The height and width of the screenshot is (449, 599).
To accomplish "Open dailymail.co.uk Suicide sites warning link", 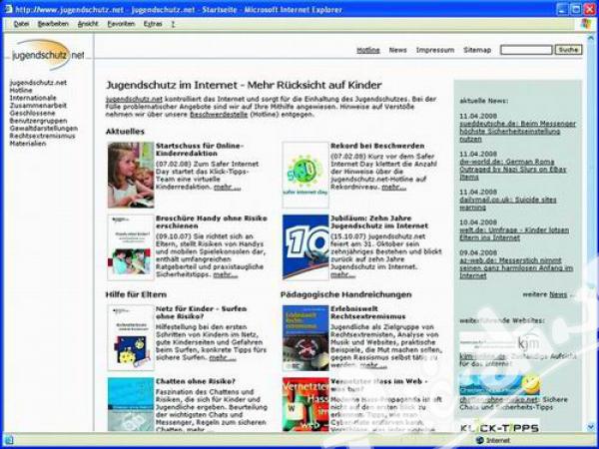I will (508, 204).
